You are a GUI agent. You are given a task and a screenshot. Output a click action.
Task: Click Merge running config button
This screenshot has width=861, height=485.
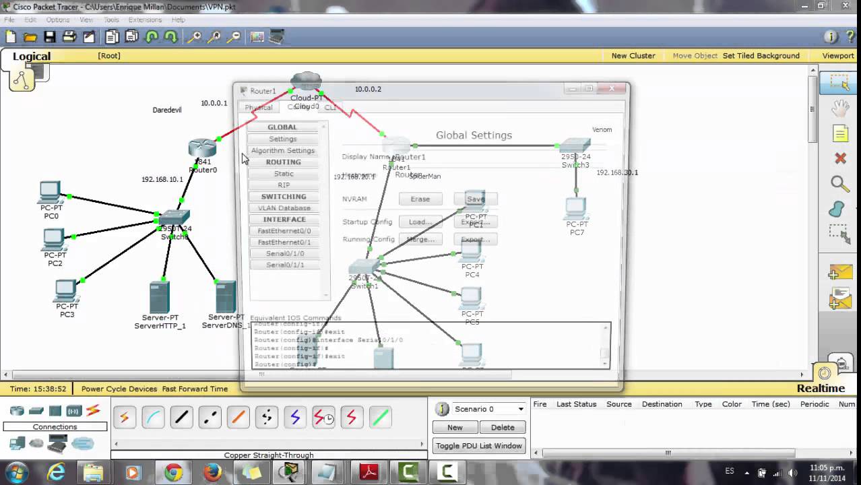click(420, 239)
